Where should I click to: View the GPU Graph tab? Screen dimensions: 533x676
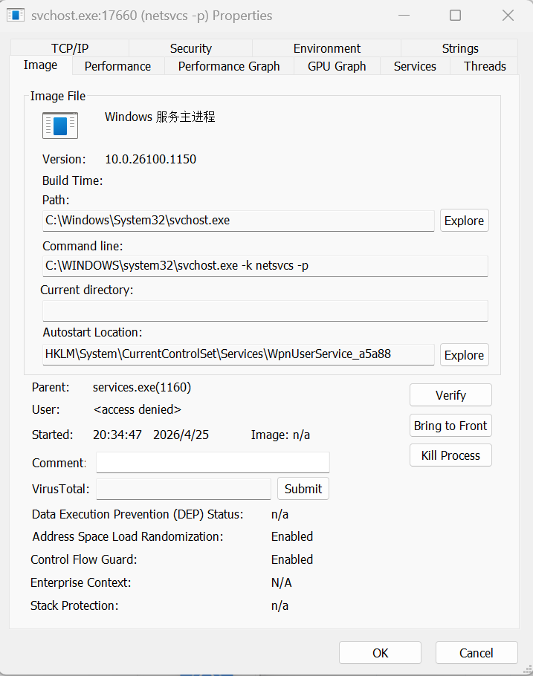pyautogui.click(x=337, y=66)
